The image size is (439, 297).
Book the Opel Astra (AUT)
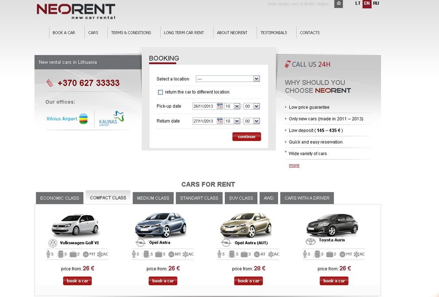pos(248,281)
